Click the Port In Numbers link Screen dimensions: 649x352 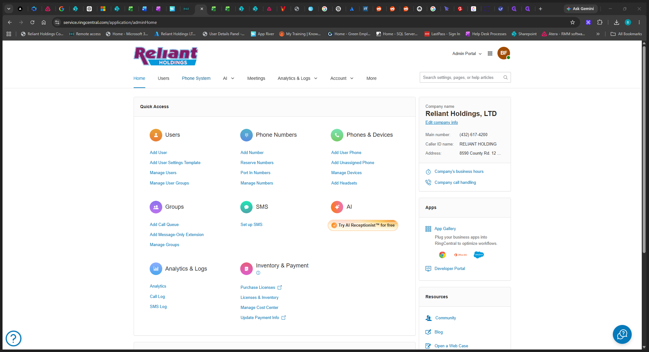pyautogui.click(x=255, y=173)
